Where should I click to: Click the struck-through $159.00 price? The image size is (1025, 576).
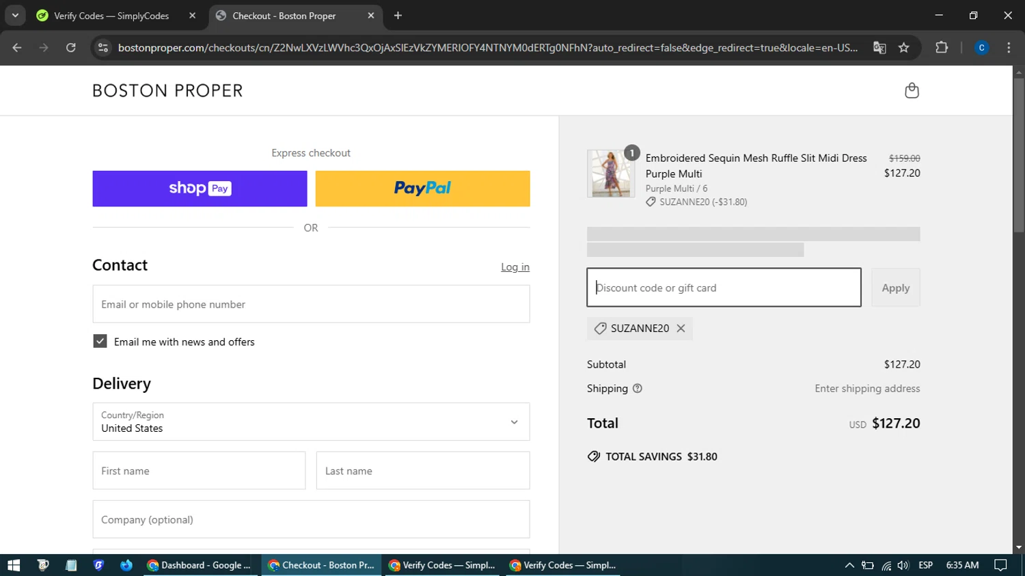click(904, 158)
